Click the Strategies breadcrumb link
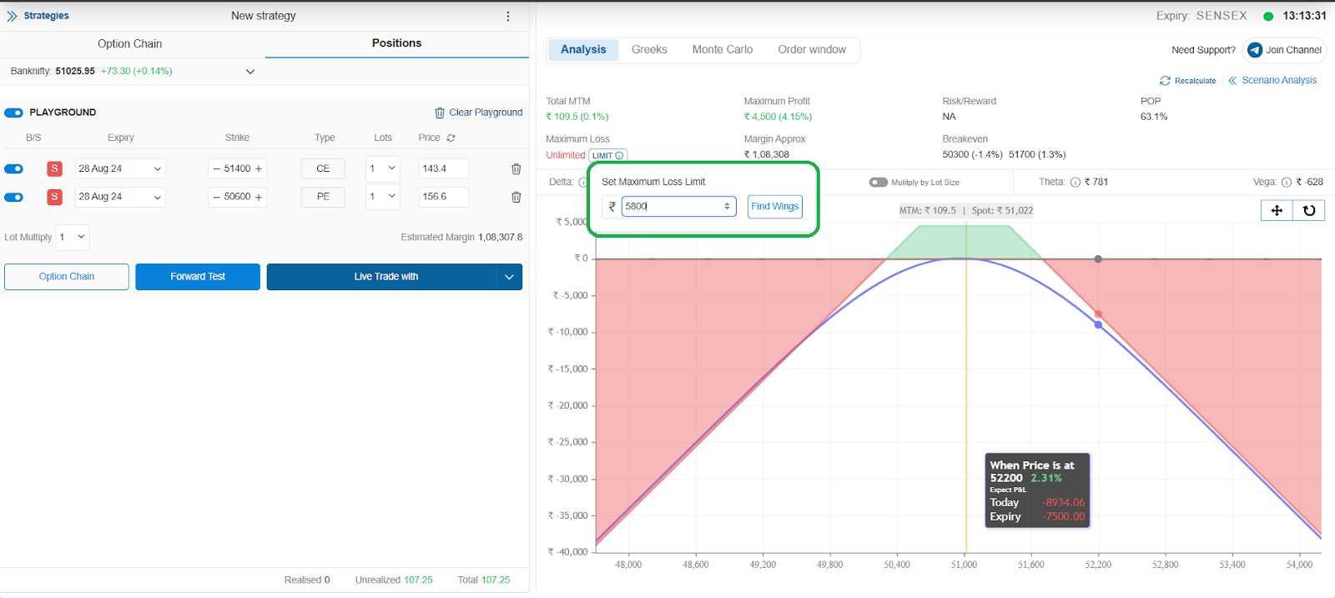1335x598 pixels. (x=47, y=16)
